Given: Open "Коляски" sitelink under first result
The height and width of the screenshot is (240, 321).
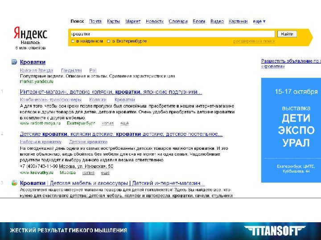Looking at the screenshot, I should tap(98, 100).
